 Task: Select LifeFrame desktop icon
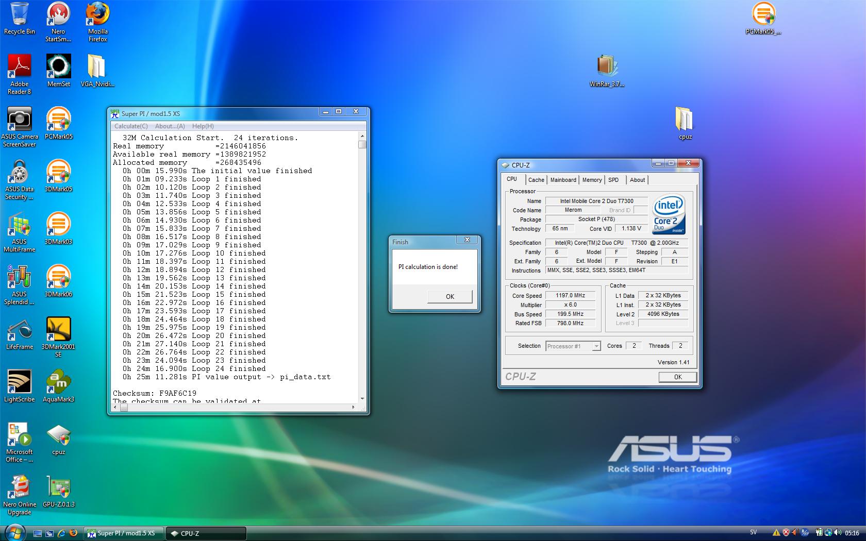click(19, 333)
